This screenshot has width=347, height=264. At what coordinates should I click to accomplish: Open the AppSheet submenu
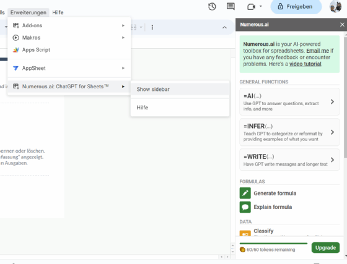[69, 68]
